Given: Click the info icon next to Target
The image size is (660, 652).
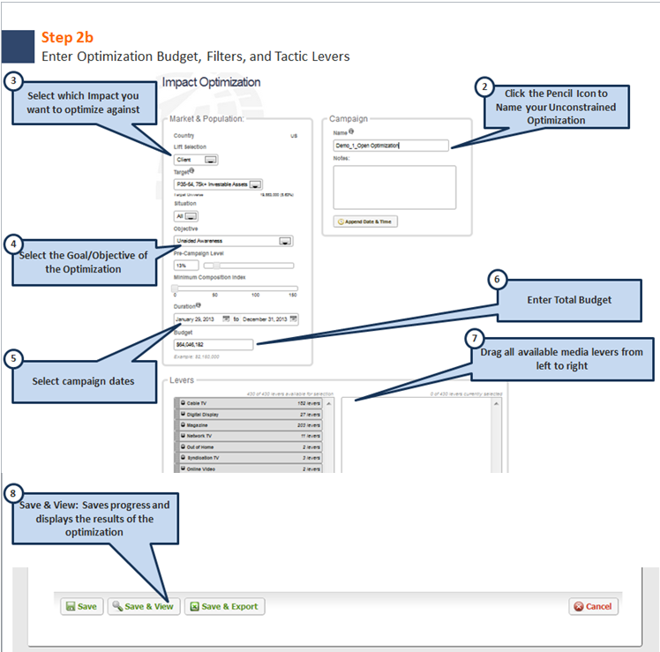Looking at the screenshot, I should coord(192,171).
